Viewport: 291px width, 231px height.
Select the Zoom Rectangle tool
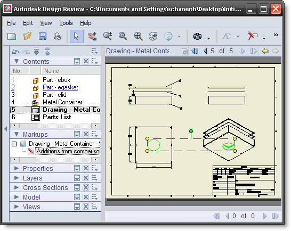pos(123,36)
